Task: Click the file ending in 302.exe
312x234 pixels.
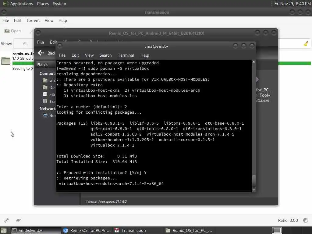Action: [263, 95]
